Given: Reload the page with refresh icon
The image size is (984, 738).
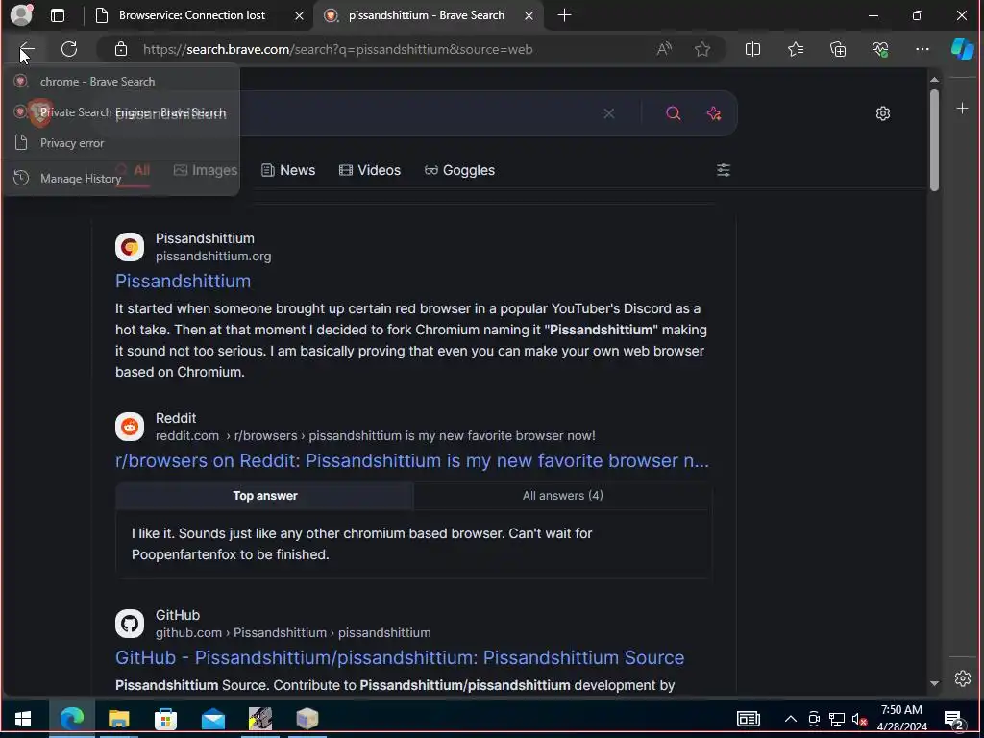Looking at the screenshot, I should click(69, 49).
